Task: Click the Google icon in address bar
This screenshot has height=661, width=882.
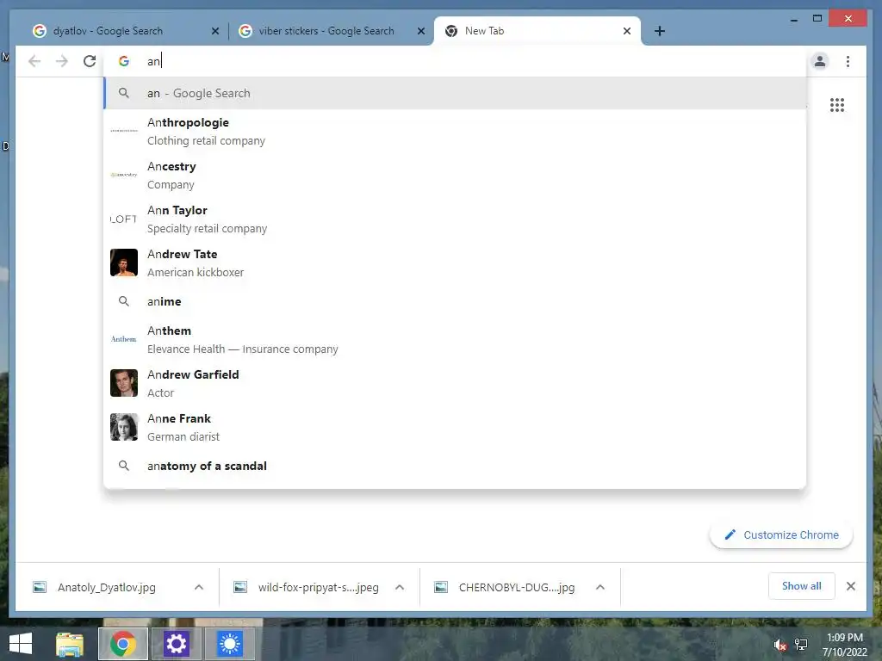Action: click(x=124, y=61)
